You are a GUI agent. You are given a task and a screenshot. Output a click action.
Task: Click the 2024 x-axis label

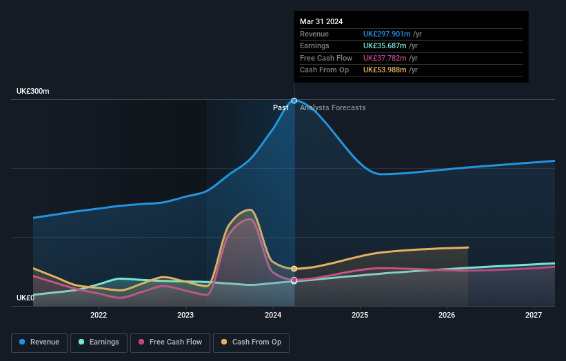273,316
